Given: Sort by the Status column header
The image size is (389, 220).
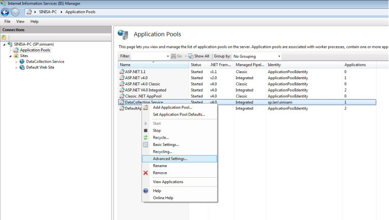Looking at the screenshot, I should [x=198, y=64].
